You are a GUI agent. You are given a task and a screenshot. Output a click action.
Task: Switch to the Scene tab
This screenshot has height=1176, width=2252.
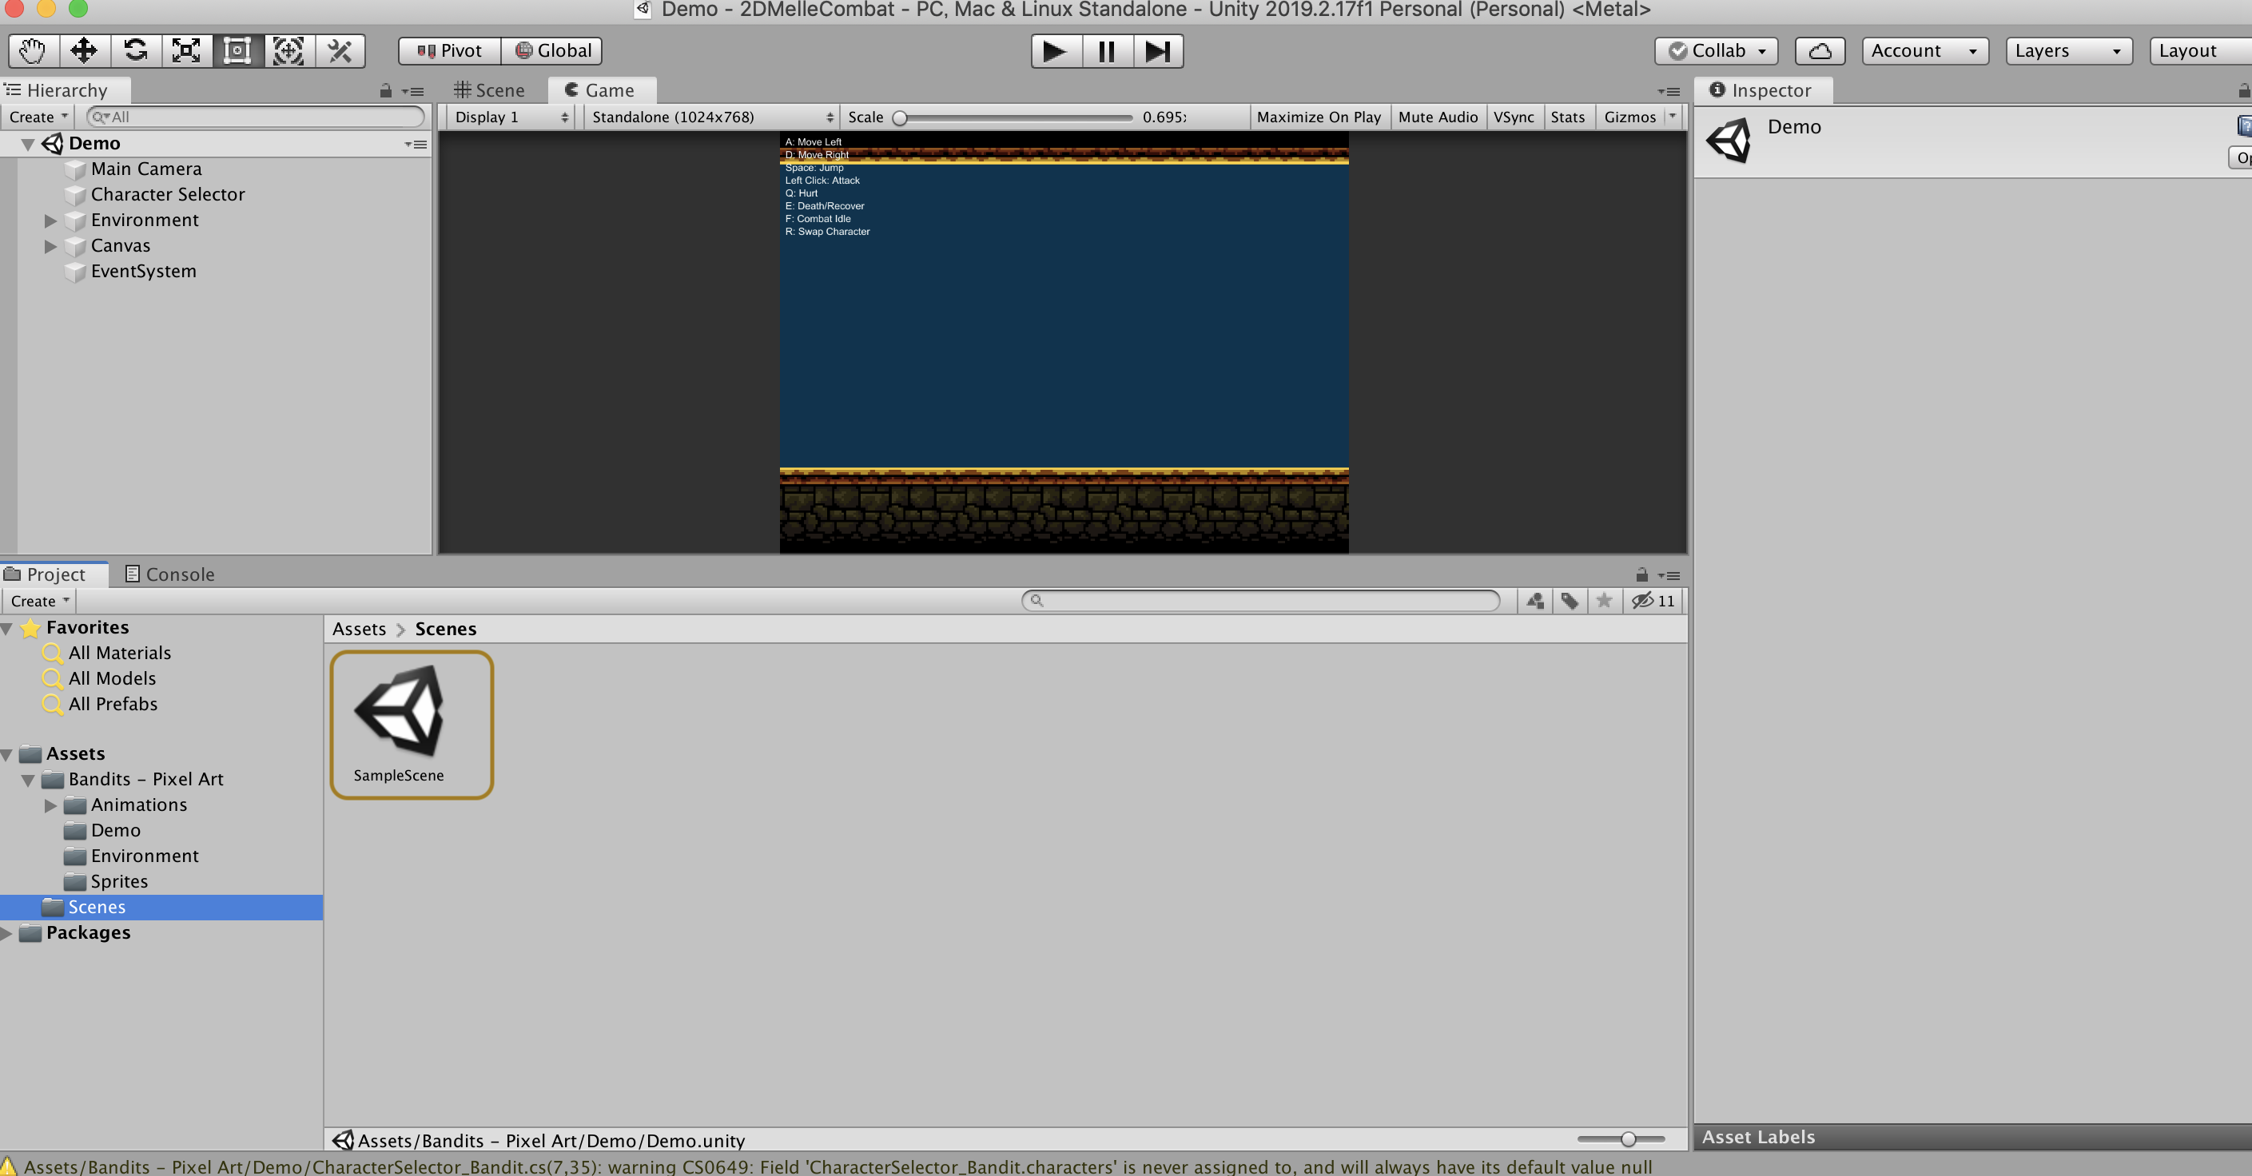point(490,90)
